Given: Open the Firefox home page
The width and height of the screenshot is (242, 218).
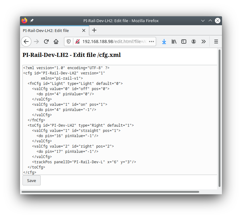Looking at the screenshot, I should point(56,42).
